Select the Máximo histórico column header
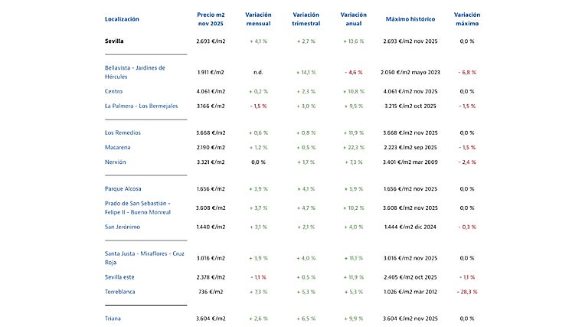The height and width of the screenshot is (327, 582). (410, 18)
